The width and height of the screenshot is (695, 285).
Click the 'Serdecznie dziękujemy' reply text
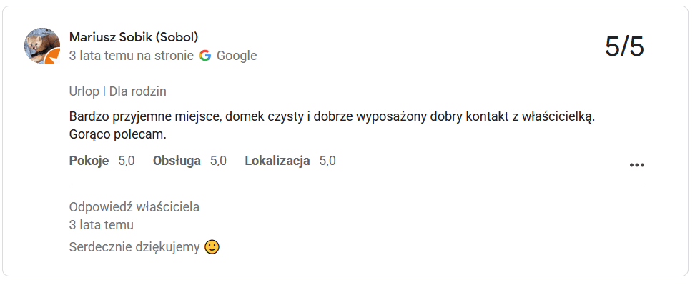coord(134,247)
